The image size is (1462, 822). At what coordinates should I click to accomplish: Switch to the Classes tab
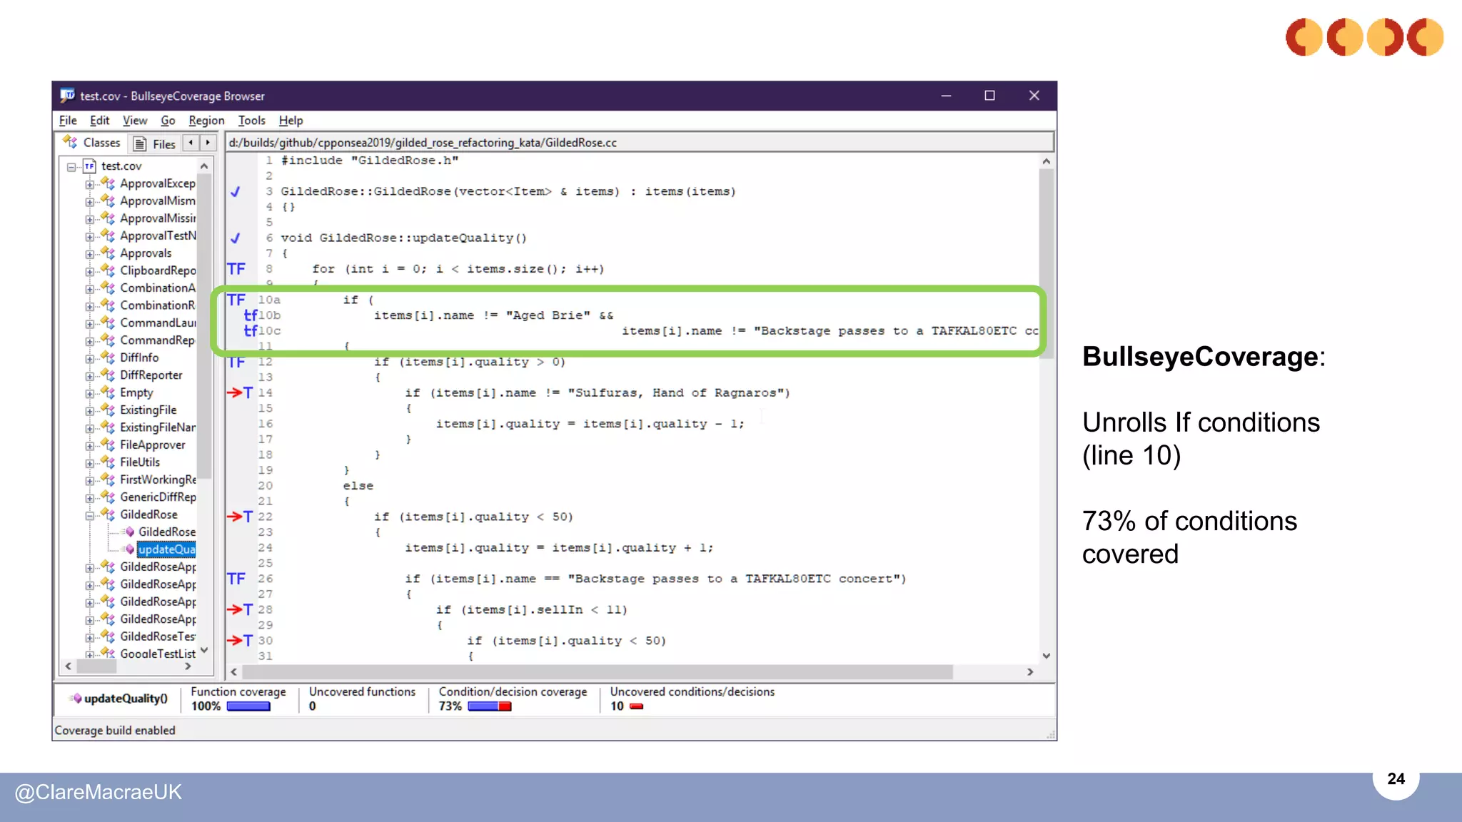(x=92, y=143)
